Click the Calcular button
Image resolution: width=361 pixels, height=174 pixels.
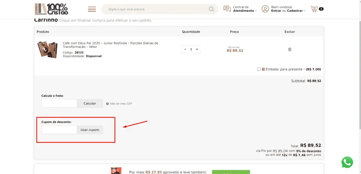(x=90, y=103)
